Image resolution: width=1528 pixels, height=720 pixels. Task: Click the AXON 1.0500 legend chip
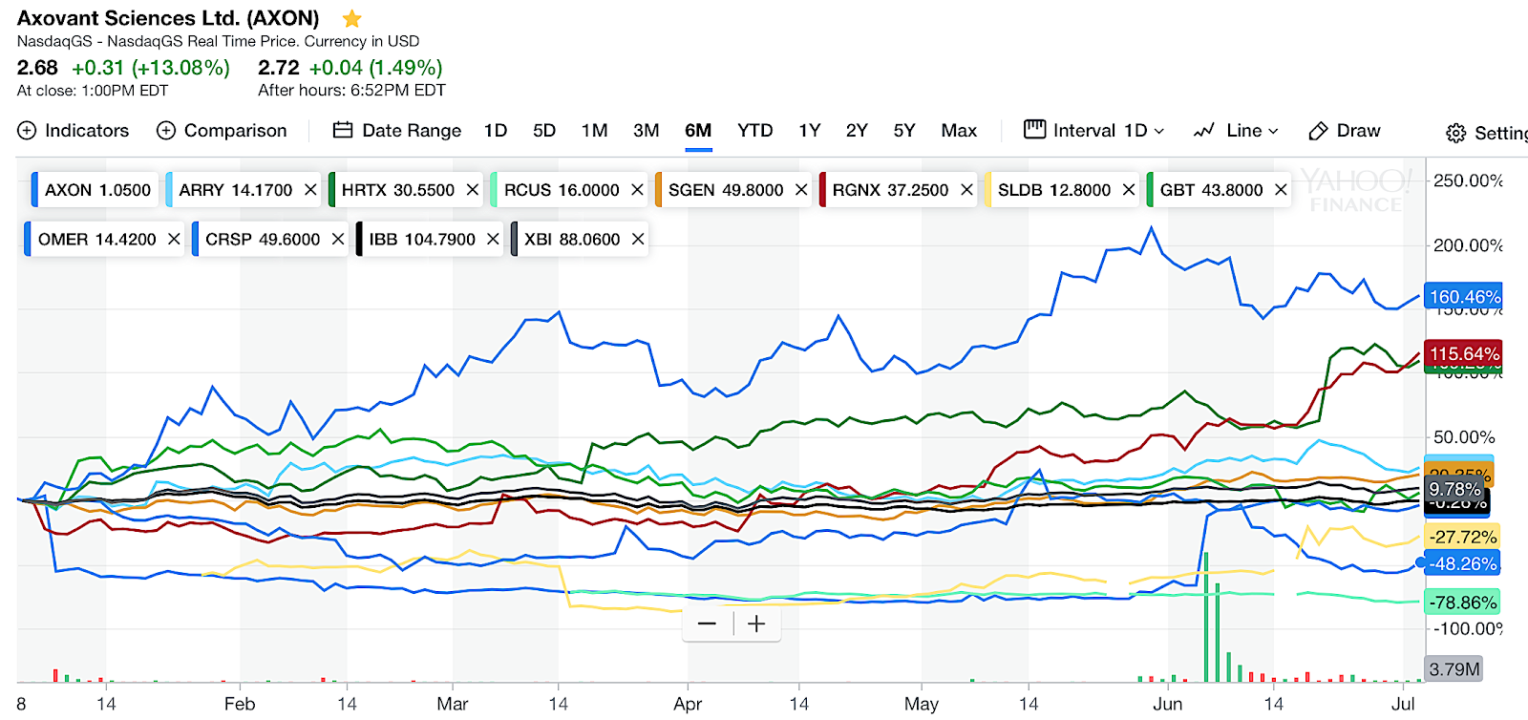pos(95,190)
